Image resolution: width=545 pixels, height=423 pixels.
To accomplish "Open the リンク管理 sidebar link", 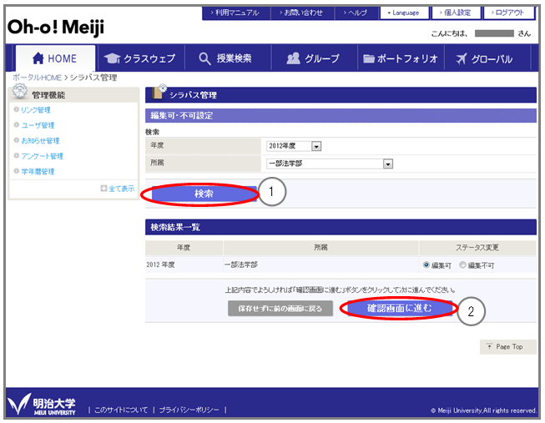I will pos(36,110).
